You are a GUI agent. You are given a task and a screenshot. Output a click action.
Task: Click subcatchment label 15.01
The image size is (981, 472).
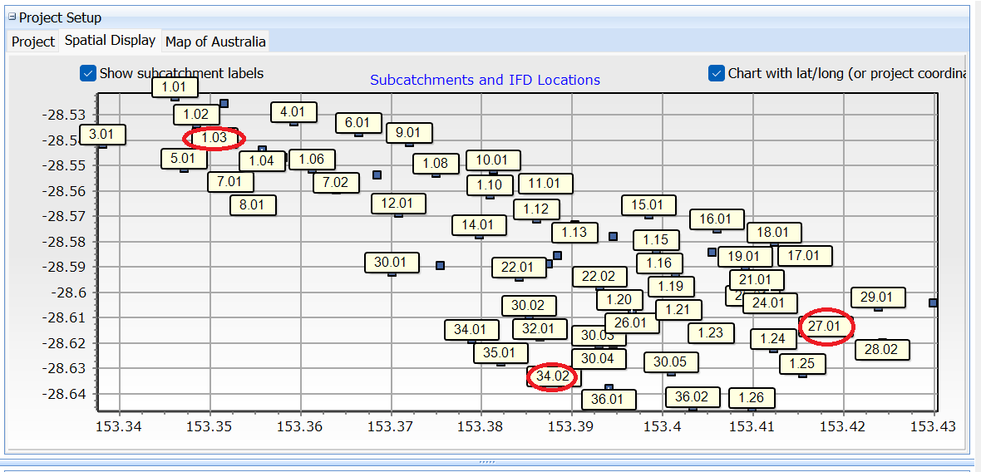648,205
